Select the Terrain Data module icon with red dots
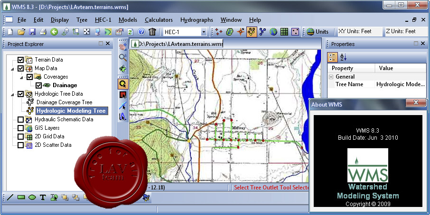 (x=219, y=32)
